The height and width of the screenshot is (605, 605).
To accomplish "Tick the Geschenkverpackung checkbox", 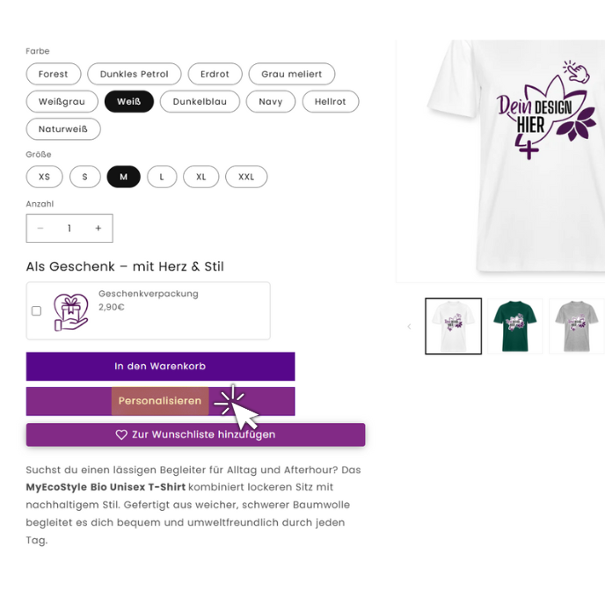I will (x=36, y=311).
